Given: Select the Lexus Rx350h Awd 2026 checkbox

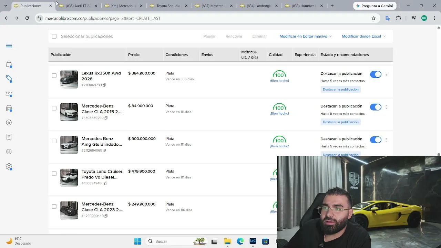Looking at the screenshot, I should click(54, 75).
